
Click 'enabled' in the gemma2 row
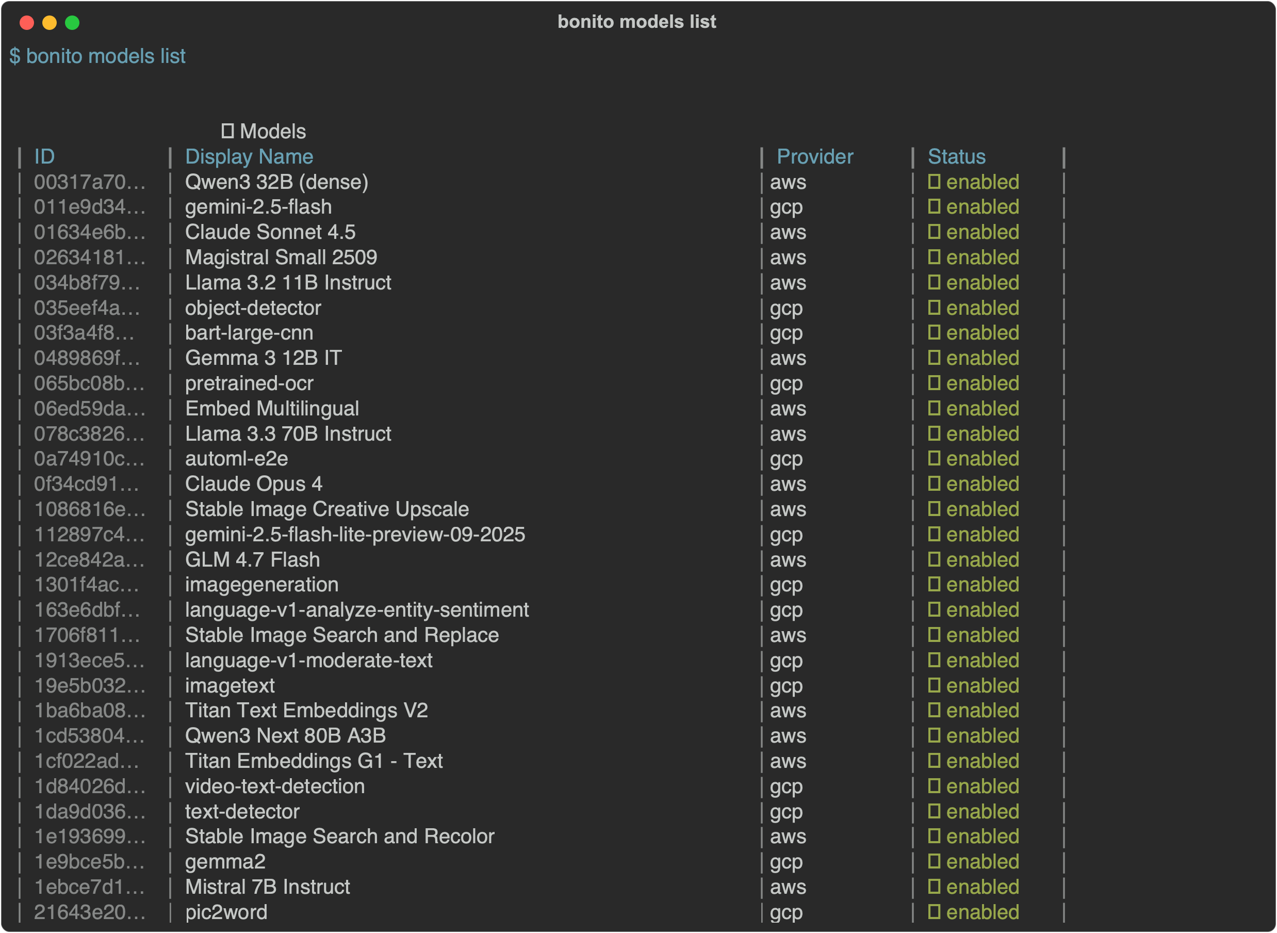point(983,862)
